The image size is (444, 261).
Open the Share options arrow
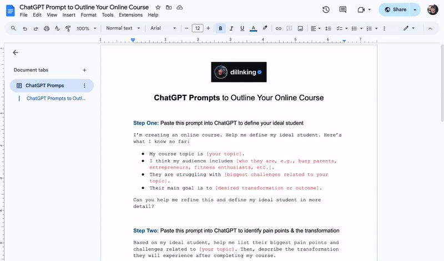(x=415, y=9)
